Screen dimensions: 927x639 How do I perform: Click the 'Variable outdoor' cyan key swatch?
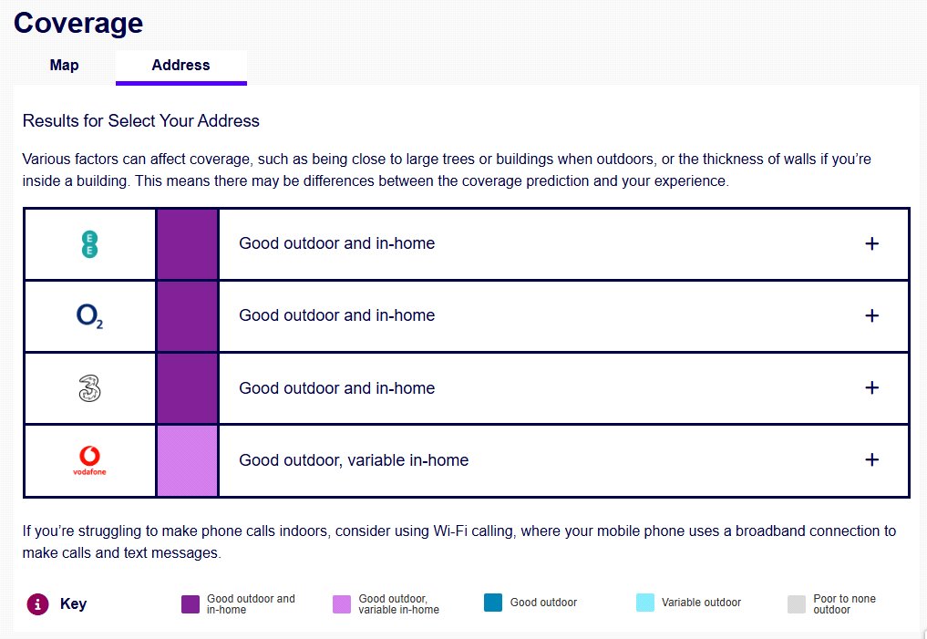pyautogui.click(x=645, y=603)
